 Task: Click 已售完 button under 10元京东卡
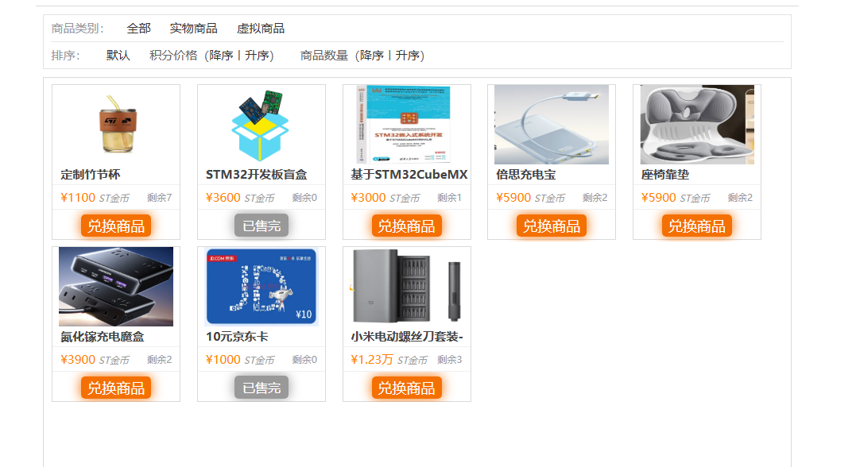pos(261,388)
